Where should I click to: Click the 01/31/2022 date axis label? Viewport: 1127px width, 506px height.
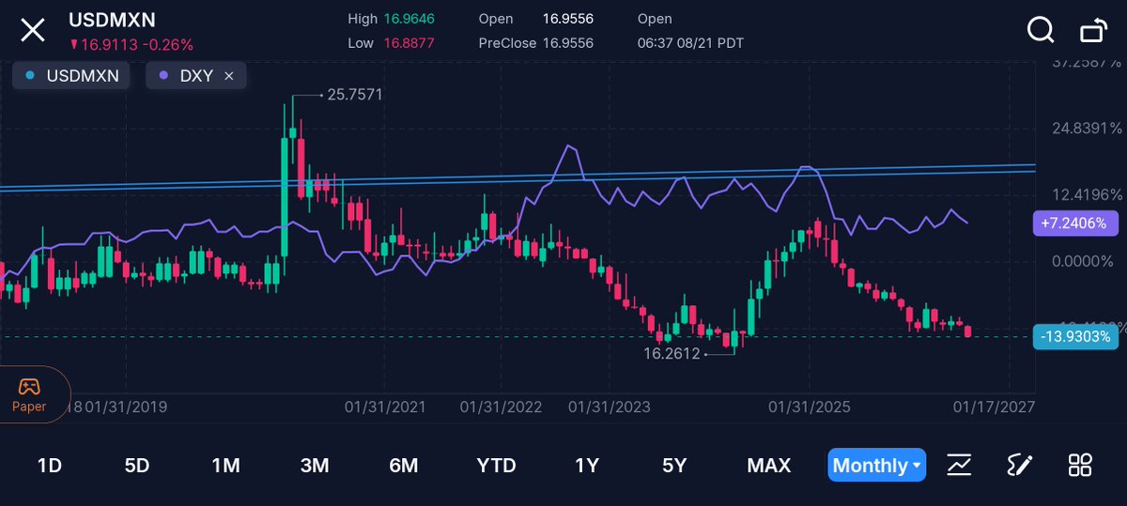coord(502,406)
